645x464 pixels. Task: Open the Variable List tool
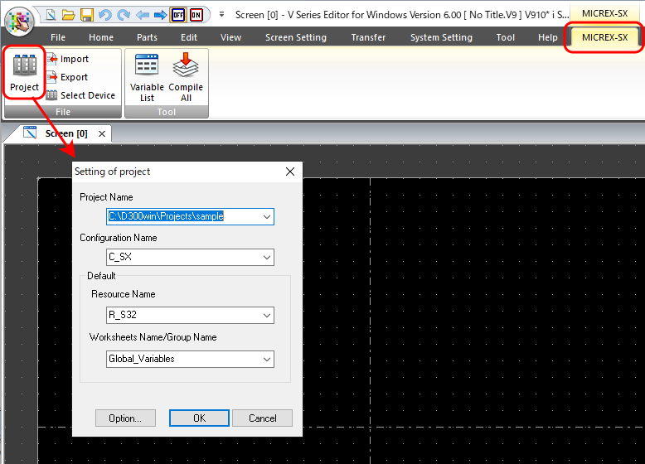(147, 77)
